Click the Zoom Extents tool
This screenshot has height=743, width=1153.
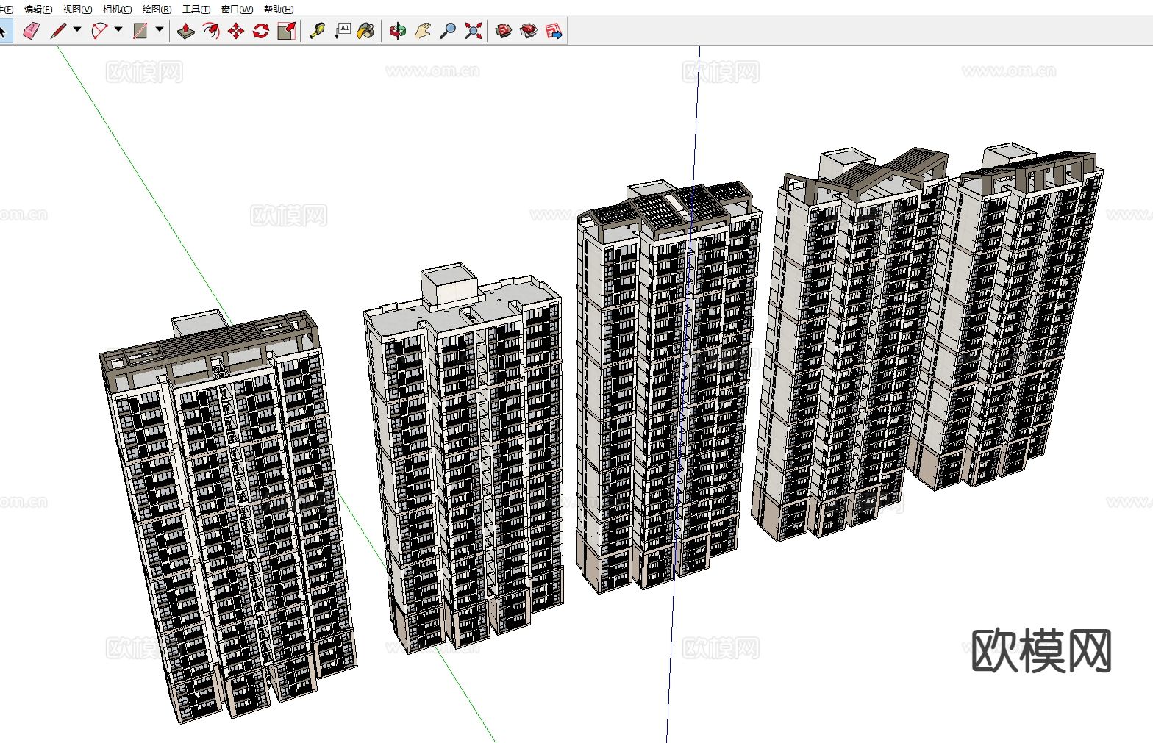[x=473, y=31]
